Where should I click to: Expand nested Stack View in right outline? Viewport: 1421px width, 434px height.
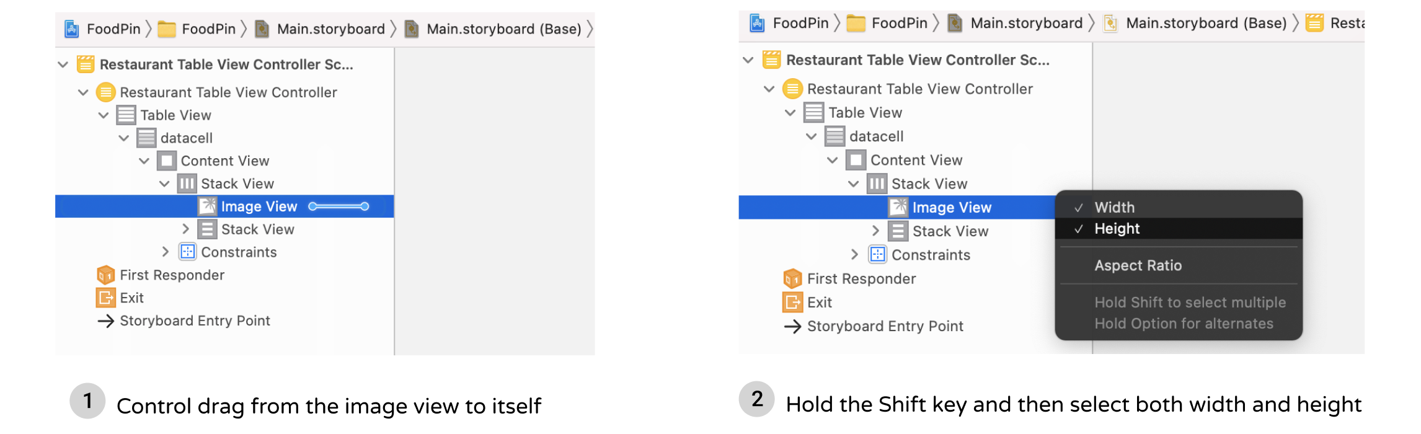click(x=875, y=231)
